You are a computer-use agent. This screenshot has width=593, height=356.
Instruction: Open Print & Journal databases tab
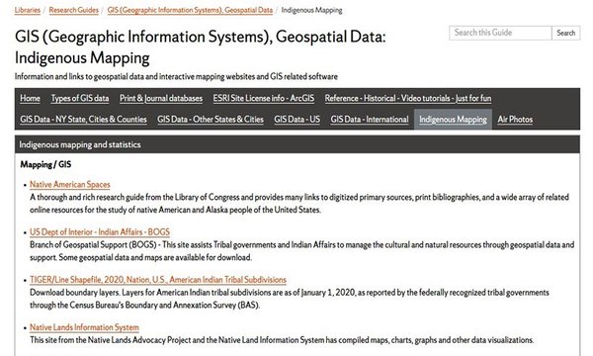tap(161, 98)
